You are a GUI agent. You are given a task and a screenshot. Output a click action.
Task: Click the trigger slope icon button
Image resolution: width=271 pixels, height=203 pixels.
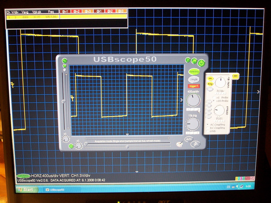pos(195,144)
